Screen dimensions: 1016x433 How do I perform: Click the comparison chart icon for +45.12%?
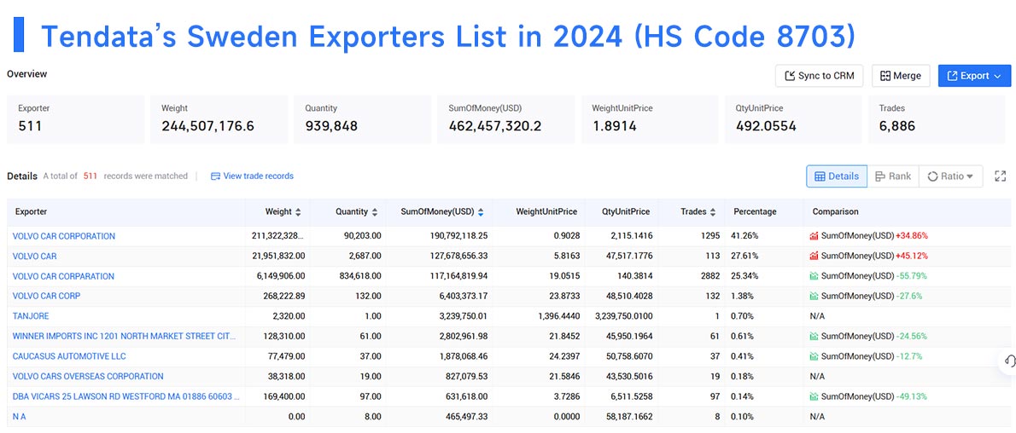coord(814,257)
